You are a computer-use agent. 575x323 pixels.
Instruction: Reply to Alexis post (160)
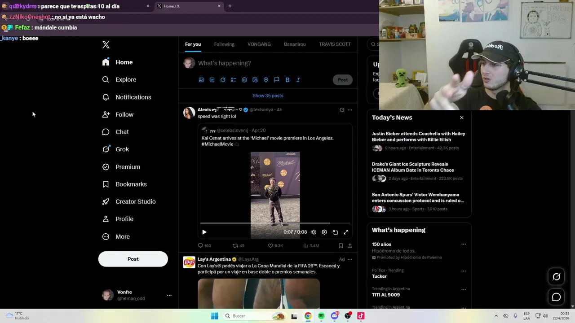click(x=204, y=246)
